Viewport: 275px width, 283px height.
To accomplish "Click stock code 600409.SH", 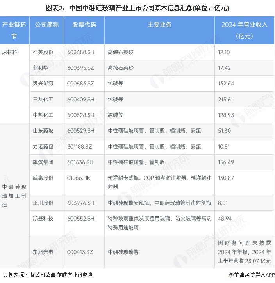I will (81, 100).
